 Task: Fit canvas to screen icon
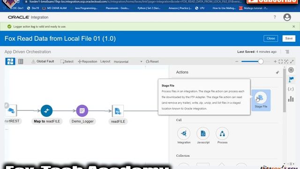pos(281,61)
